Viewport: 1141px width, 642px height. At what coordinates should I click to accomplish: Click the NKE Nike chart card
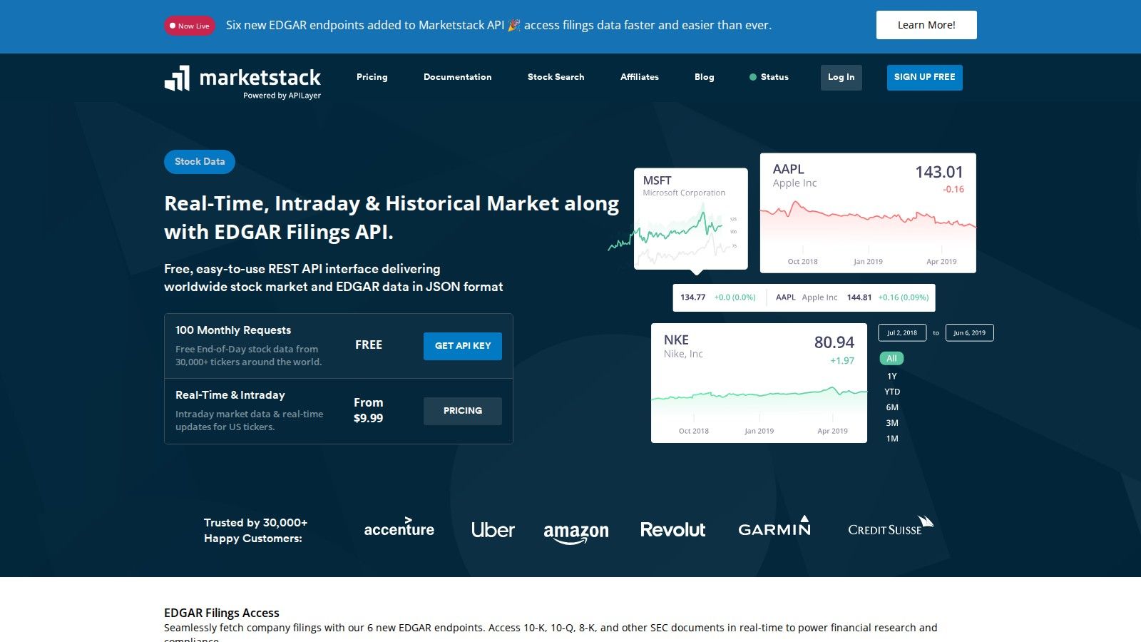(759, 383)
